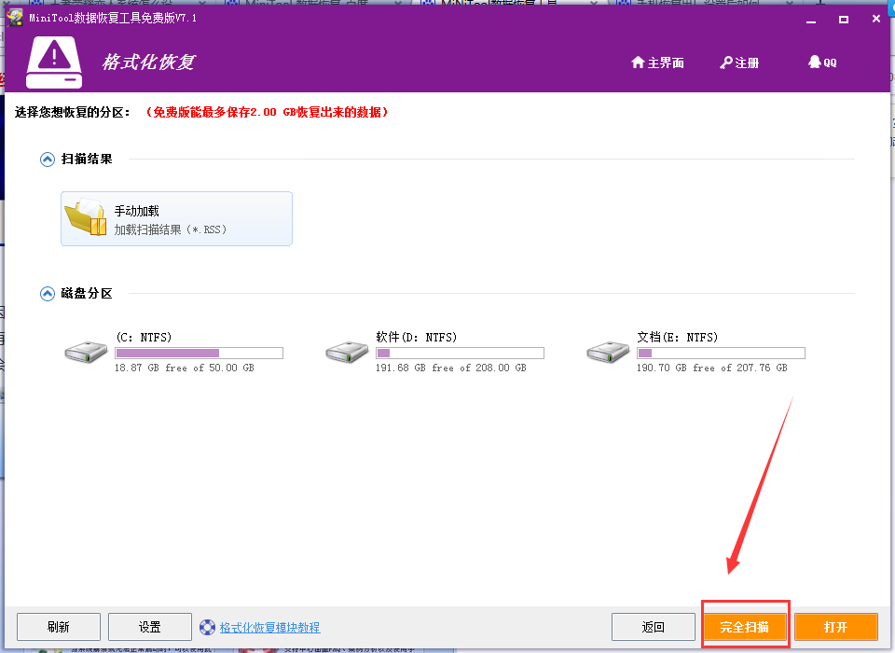Select the C: NTFS drive icon

click(x=84, y=350)
